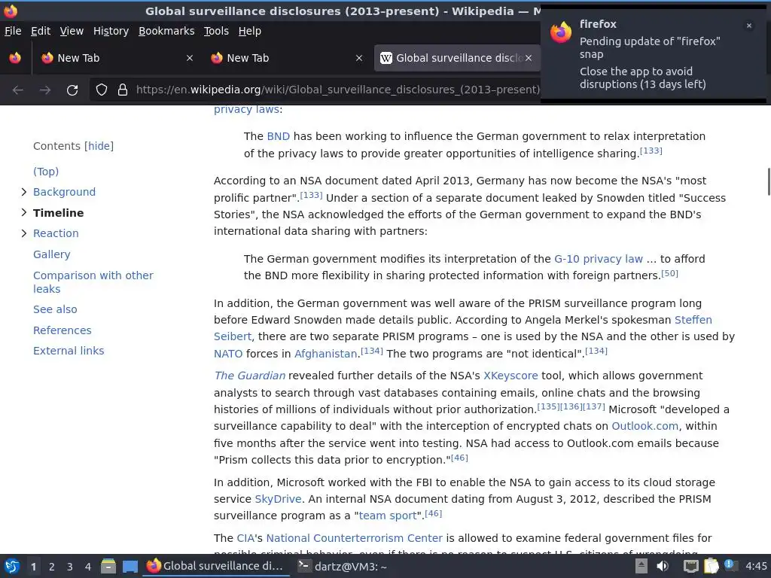Click the page vertical scrollbar thumb
Screen dimensions: 771x578
pos(768,181)
